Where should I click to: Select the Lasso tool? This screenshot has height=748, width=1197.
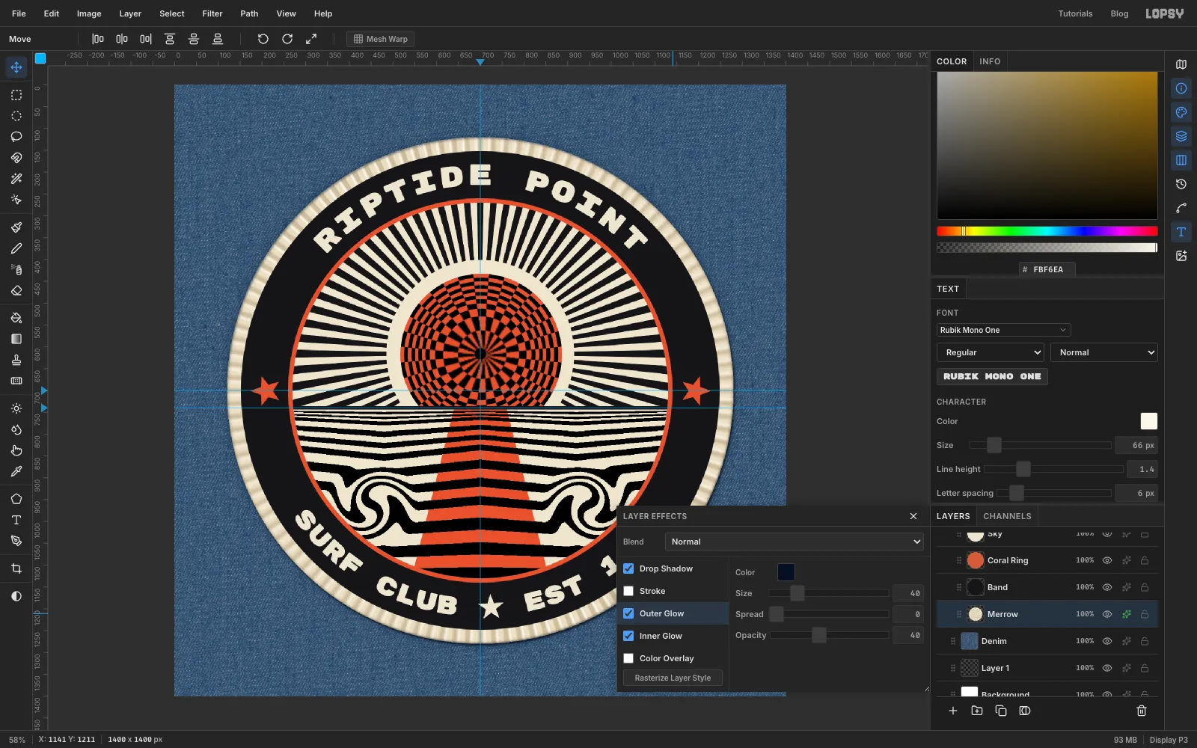coord(16,137)
